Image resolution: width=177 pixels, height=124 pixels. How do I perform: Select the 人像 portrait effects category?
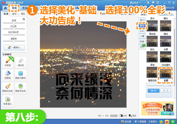pos(142,36)
